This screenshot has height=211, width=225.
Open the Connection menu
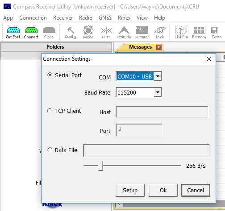click(x=33, y=18)
